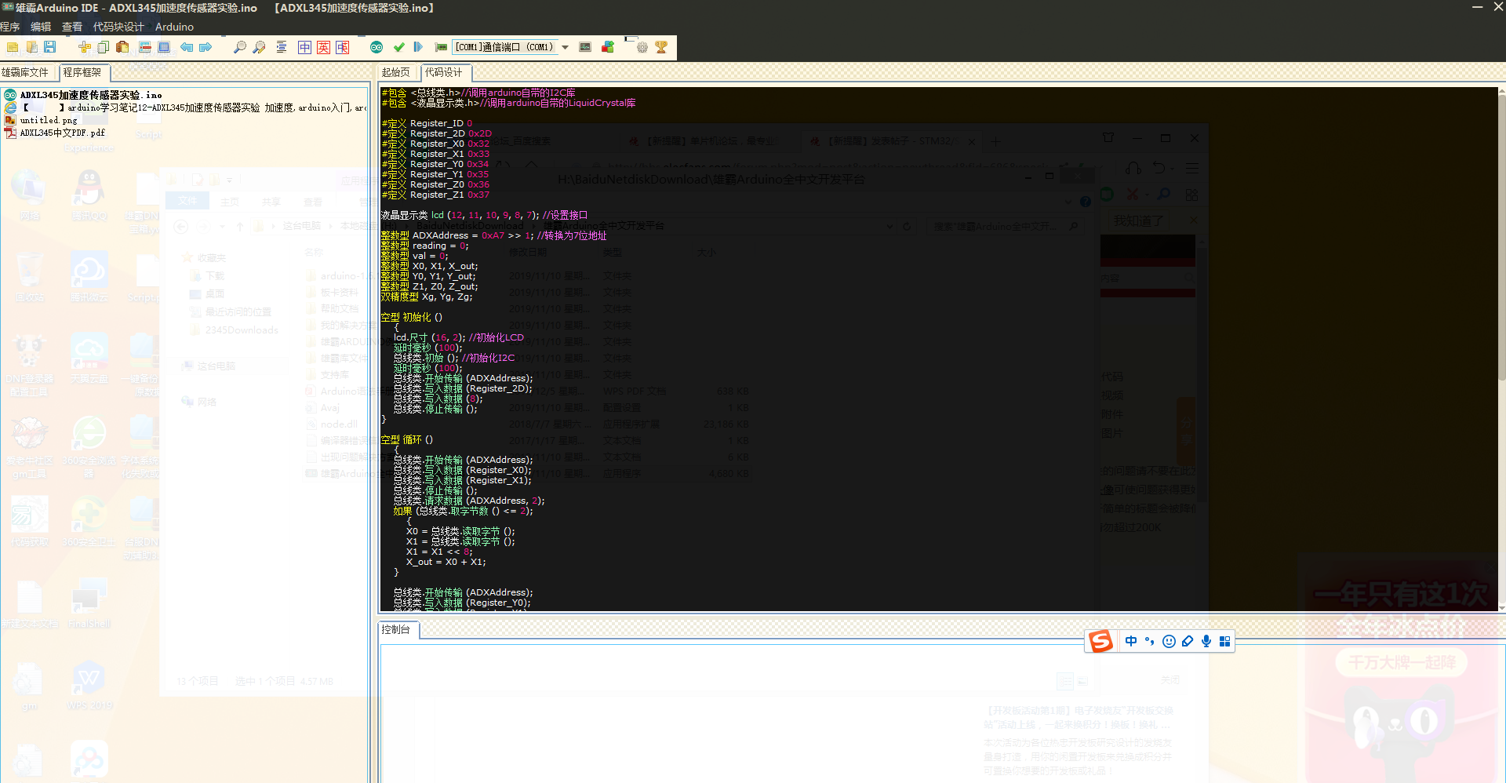
Task: Click the paste briefcase icon
Action: point(122,47)
